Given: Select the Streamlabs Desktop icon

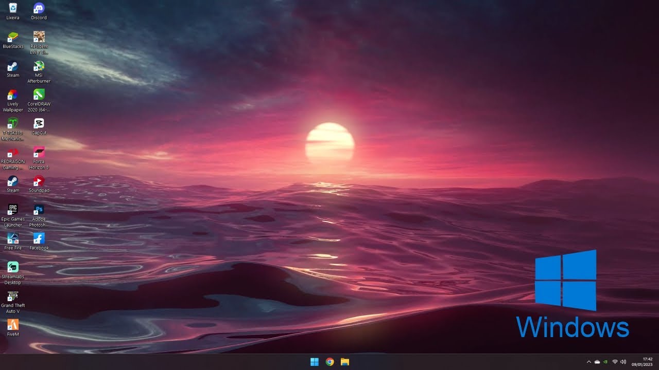Looking at the screenshot, I should click(x=13, y=273).
